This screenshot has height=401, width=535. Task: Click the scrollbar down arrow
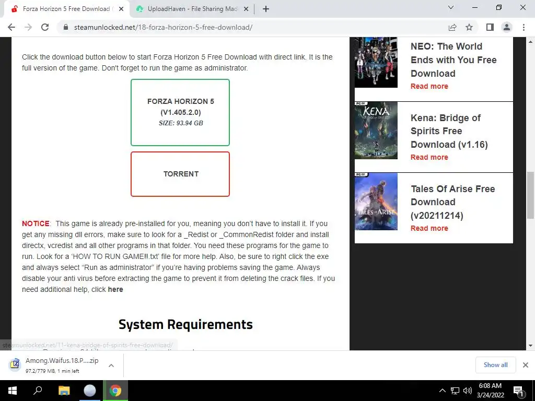[x=530, y=346]
